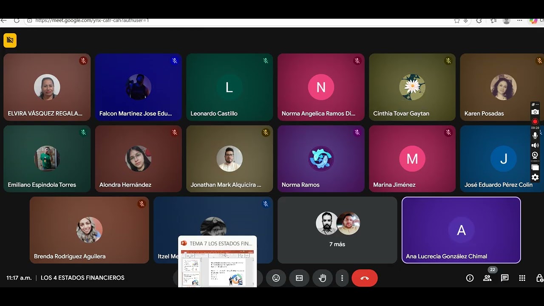Click the TEMA 7 LOS ESTADOS FIN... PowerPoint preview

pyautogui.click(x=217, y=261)
